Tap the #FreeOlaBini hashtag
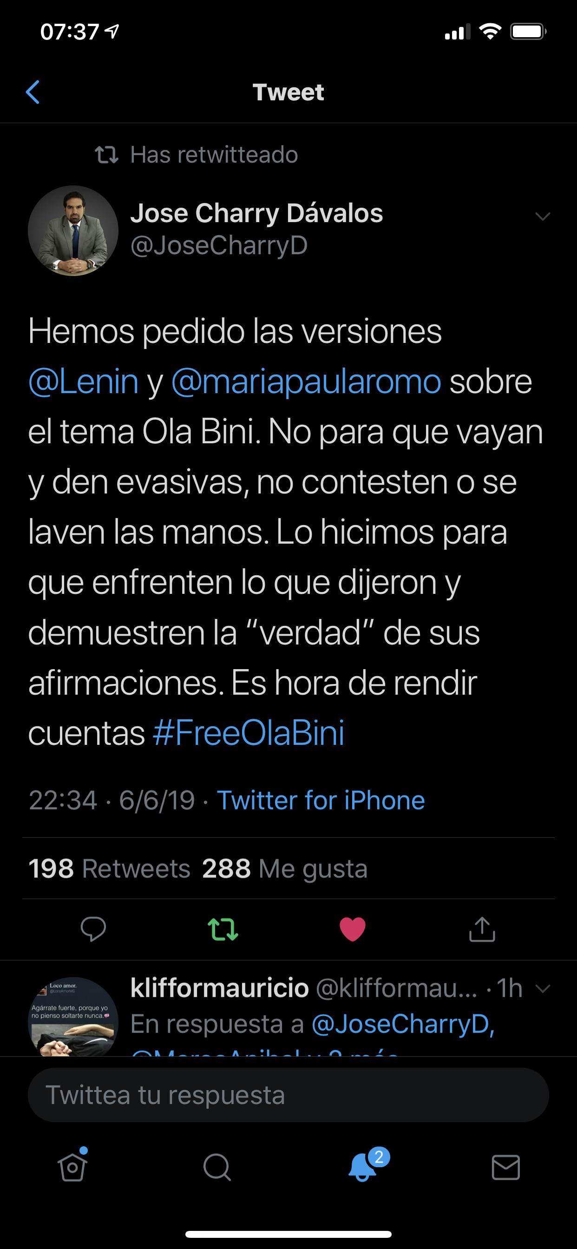Screen dimensions: 577x1249 coord(248,733)
